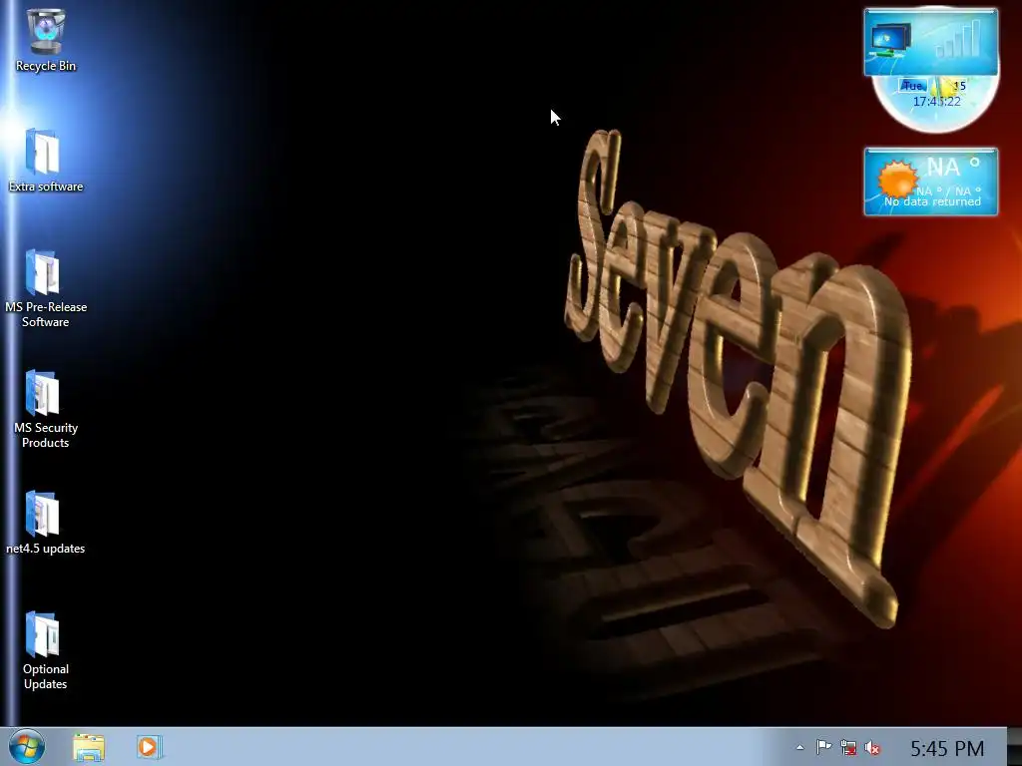Click the sun icon in the weather gadget
The image size is (1022, 766).
pyautogui.click(x=897, y=179)
